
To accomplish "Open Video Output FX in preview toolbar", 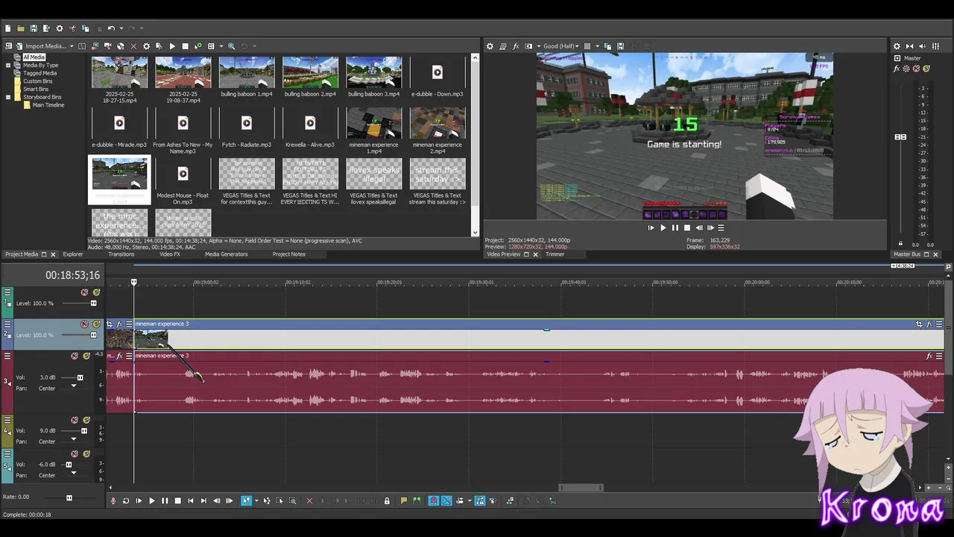I will (516, 46).
